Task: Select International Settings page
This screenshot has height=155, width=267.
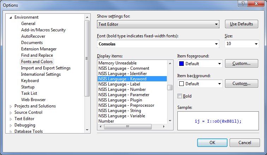Action: (41, 74)
